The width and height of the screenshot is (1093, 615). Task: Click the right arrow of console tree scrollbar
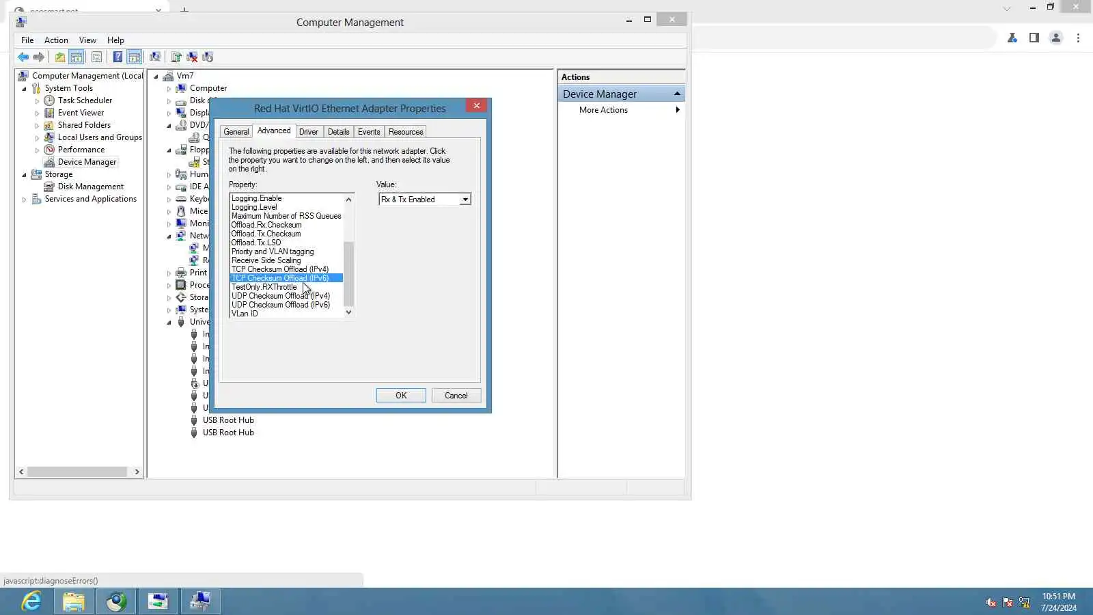tap(137, 471)
